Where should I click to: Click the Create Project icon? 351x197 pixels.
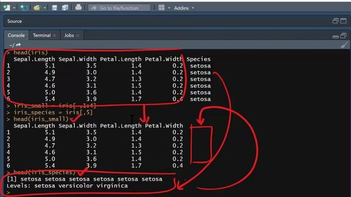click(24, 8)
